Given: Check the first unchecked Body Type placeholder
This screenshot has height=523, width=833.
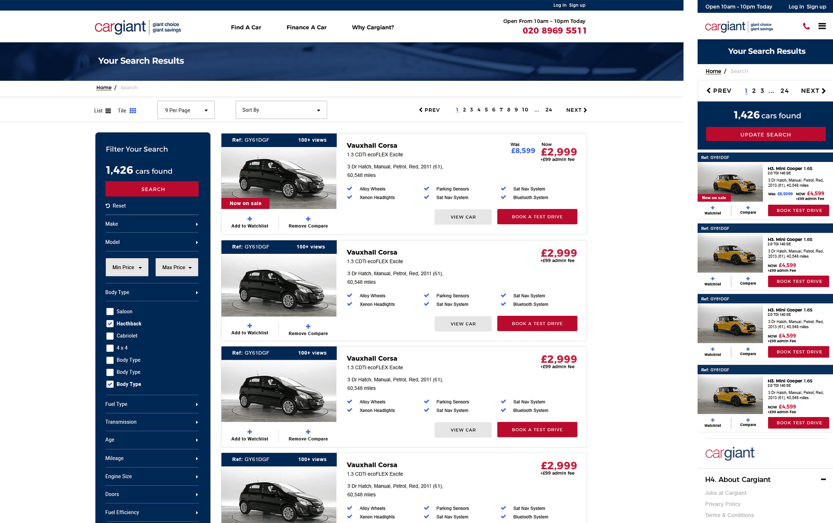Looking at the screenshot, I should coord(110,360).
